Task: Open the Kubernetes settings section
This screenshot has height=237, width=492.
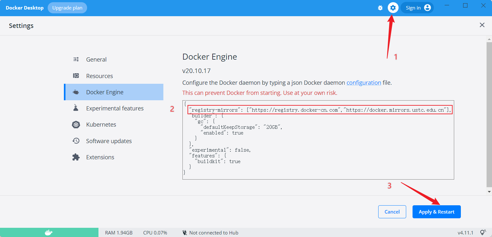Action: pos(113,124)
